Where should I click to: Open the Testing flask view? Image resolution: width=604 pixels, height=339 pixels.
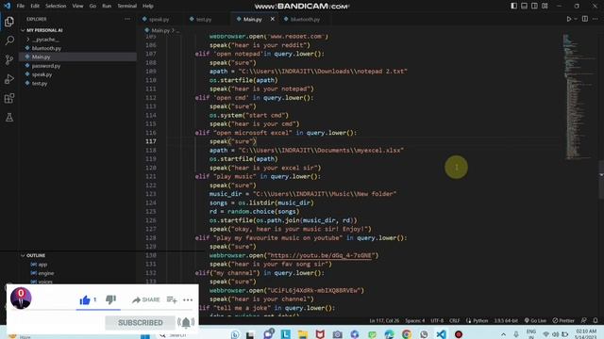(9, 117)
